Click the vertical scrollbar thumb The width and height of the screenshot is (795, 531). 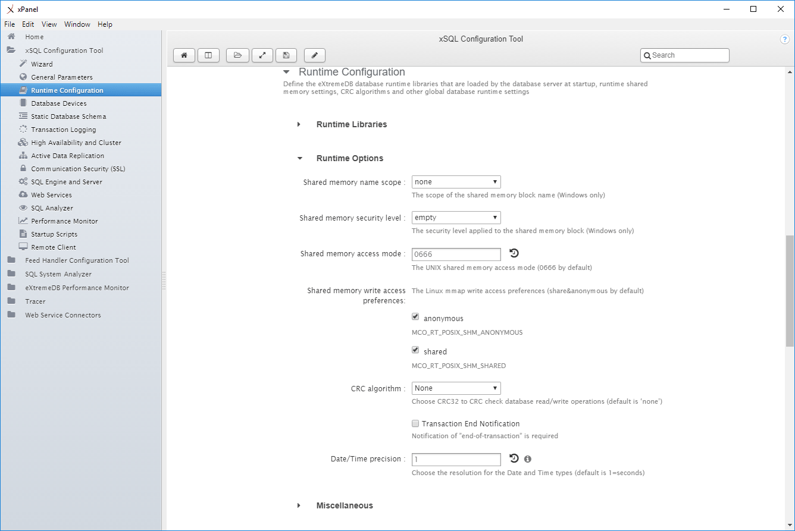pos(790,291)
